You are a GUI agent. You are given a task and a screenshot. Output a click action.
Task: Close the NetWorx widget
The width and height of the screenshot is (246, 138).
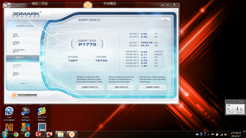(x=243, y=102)
